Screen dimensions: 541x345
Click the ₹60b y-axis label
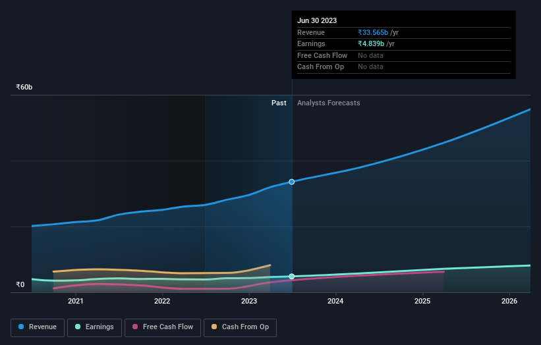tap(24, 87)
